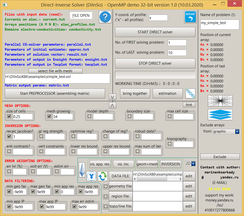Click the DATA FILE button

point(121,176)
